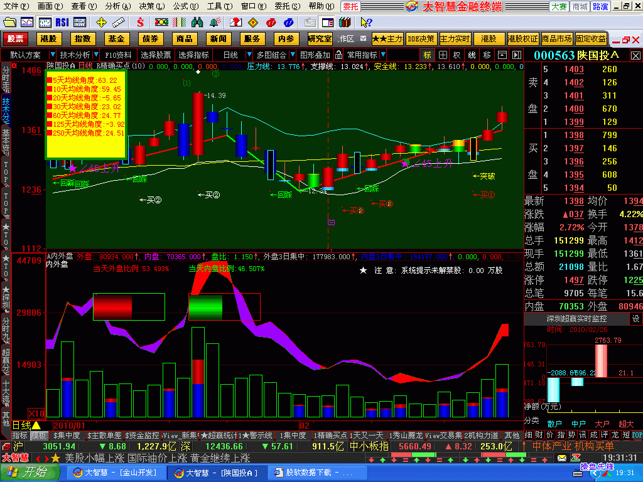Expand the 日线 period dropdown arrow
Image resolution: width=643 pixels, height=482 pixels.
pos(249,55)
